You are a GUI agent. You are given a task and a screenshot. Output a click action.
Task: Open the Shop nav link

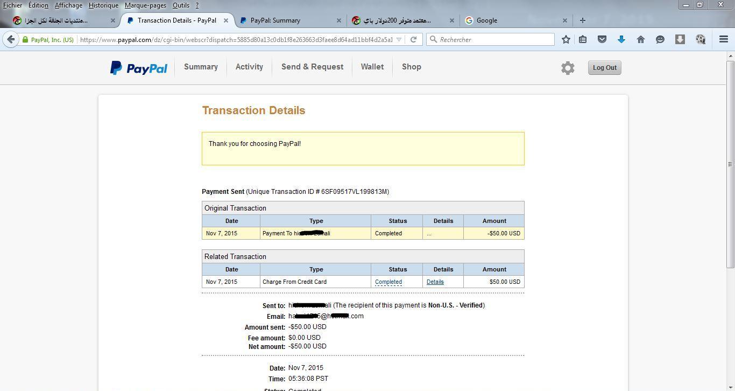click(412, 67)
